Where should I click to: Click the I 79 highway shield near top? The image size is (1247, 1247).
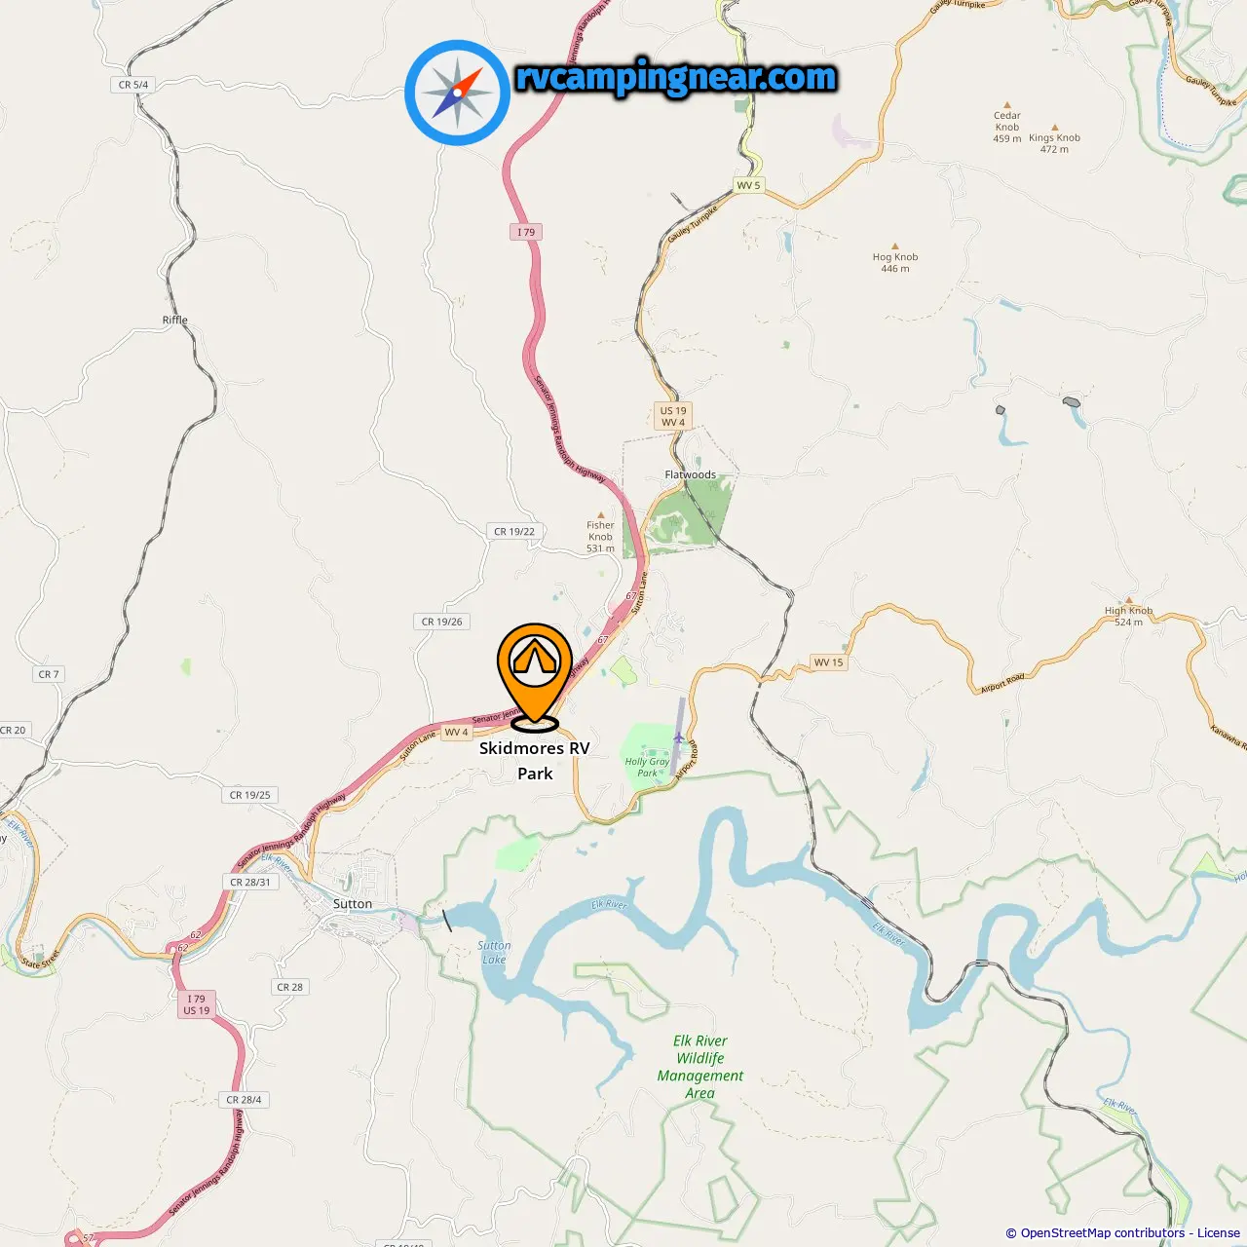point(526,232)
